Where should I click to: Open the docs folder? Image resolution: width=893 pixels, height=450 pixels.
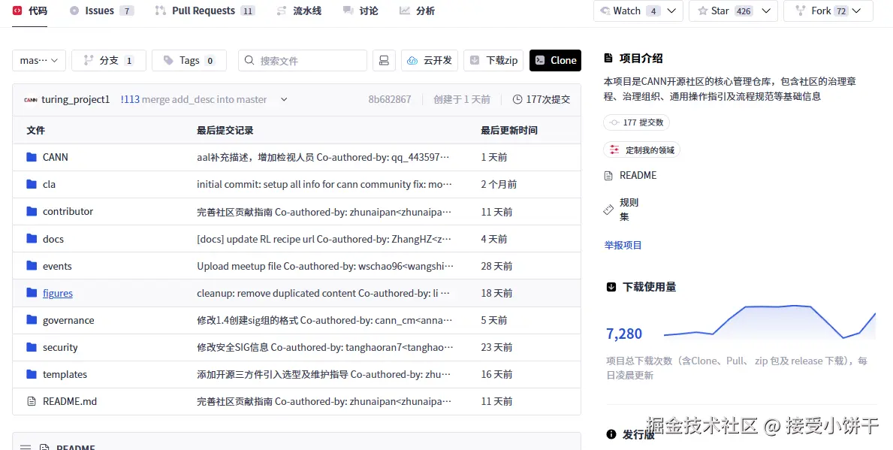53,239
